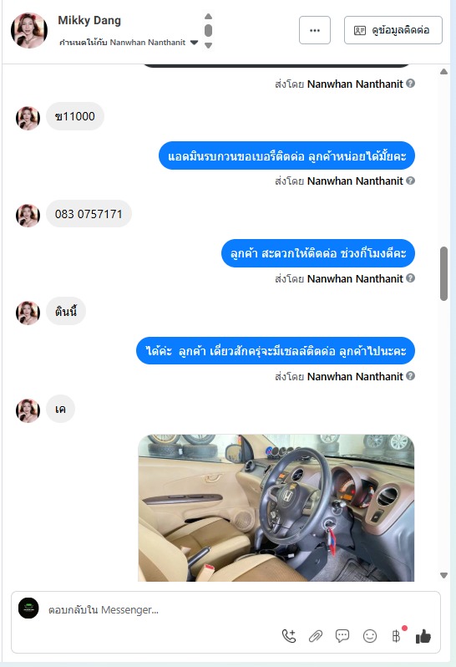Click the conversation scrollbar up arrow

[x=443, y=72]
